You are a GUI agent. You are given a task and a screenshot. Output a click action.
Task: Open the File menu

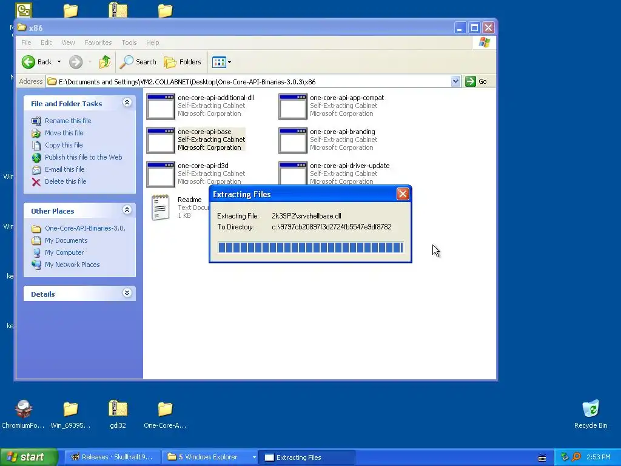(x=26, y=42)
